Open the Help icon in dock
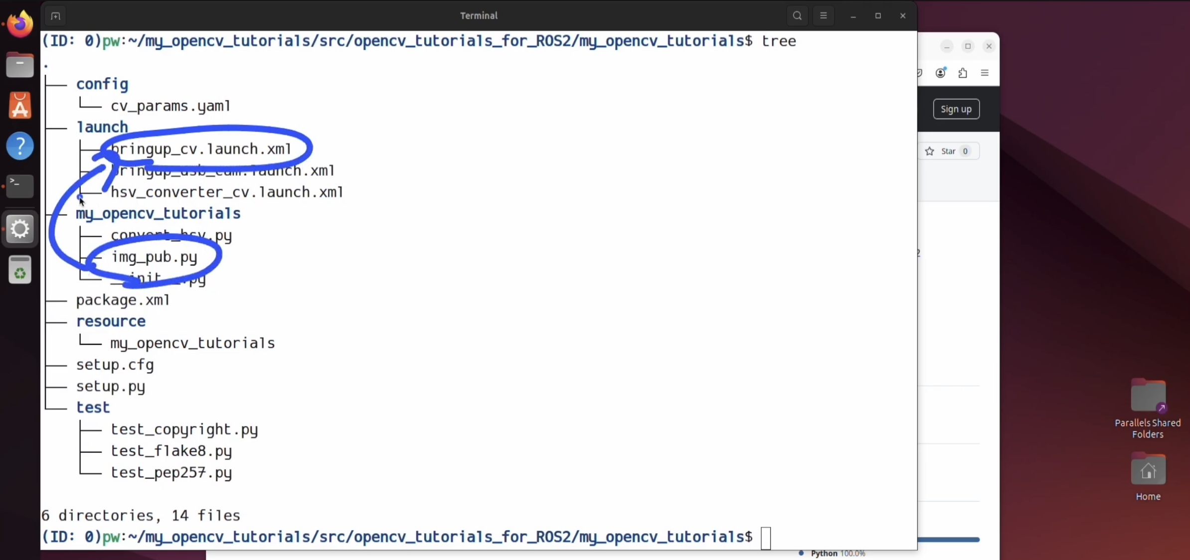 click(x=20, y=146)
